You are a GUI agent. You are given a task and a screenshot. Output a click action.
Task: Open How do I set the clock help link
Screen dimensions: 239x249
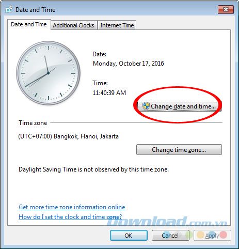click(x=70, y=217)
